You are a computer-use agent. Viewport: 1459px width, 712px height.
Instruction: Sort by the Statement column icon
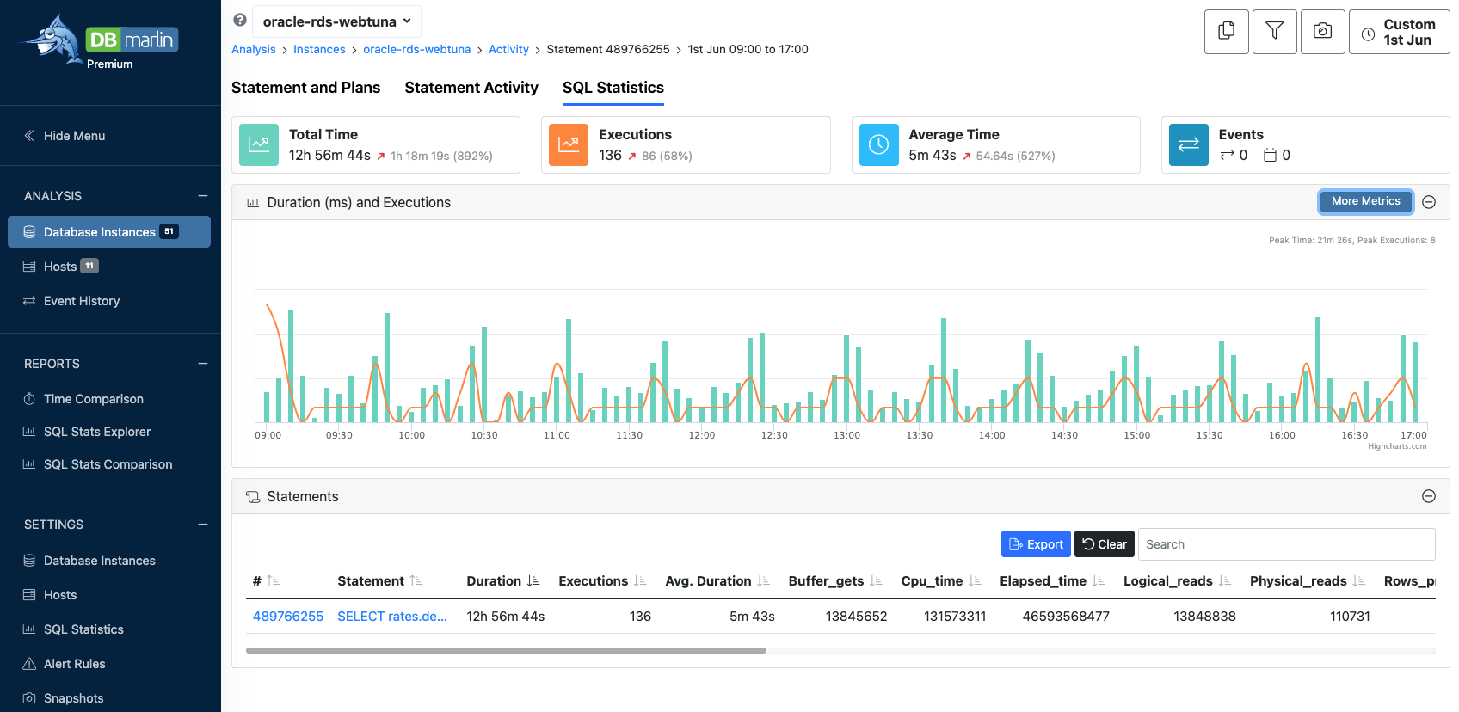point(416,581)
